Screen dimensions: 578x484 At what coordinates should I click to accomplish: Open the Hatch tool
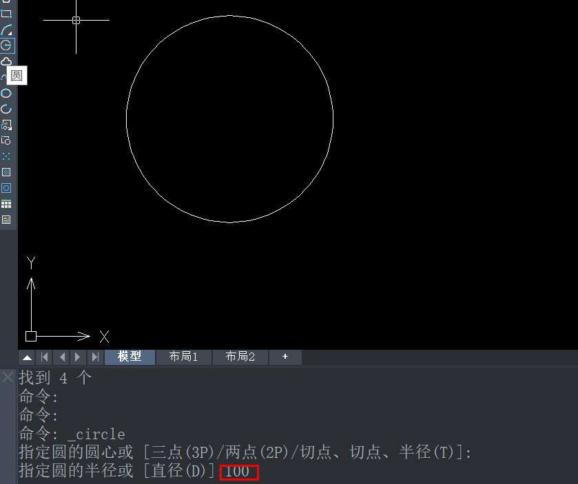pos(6,172)
